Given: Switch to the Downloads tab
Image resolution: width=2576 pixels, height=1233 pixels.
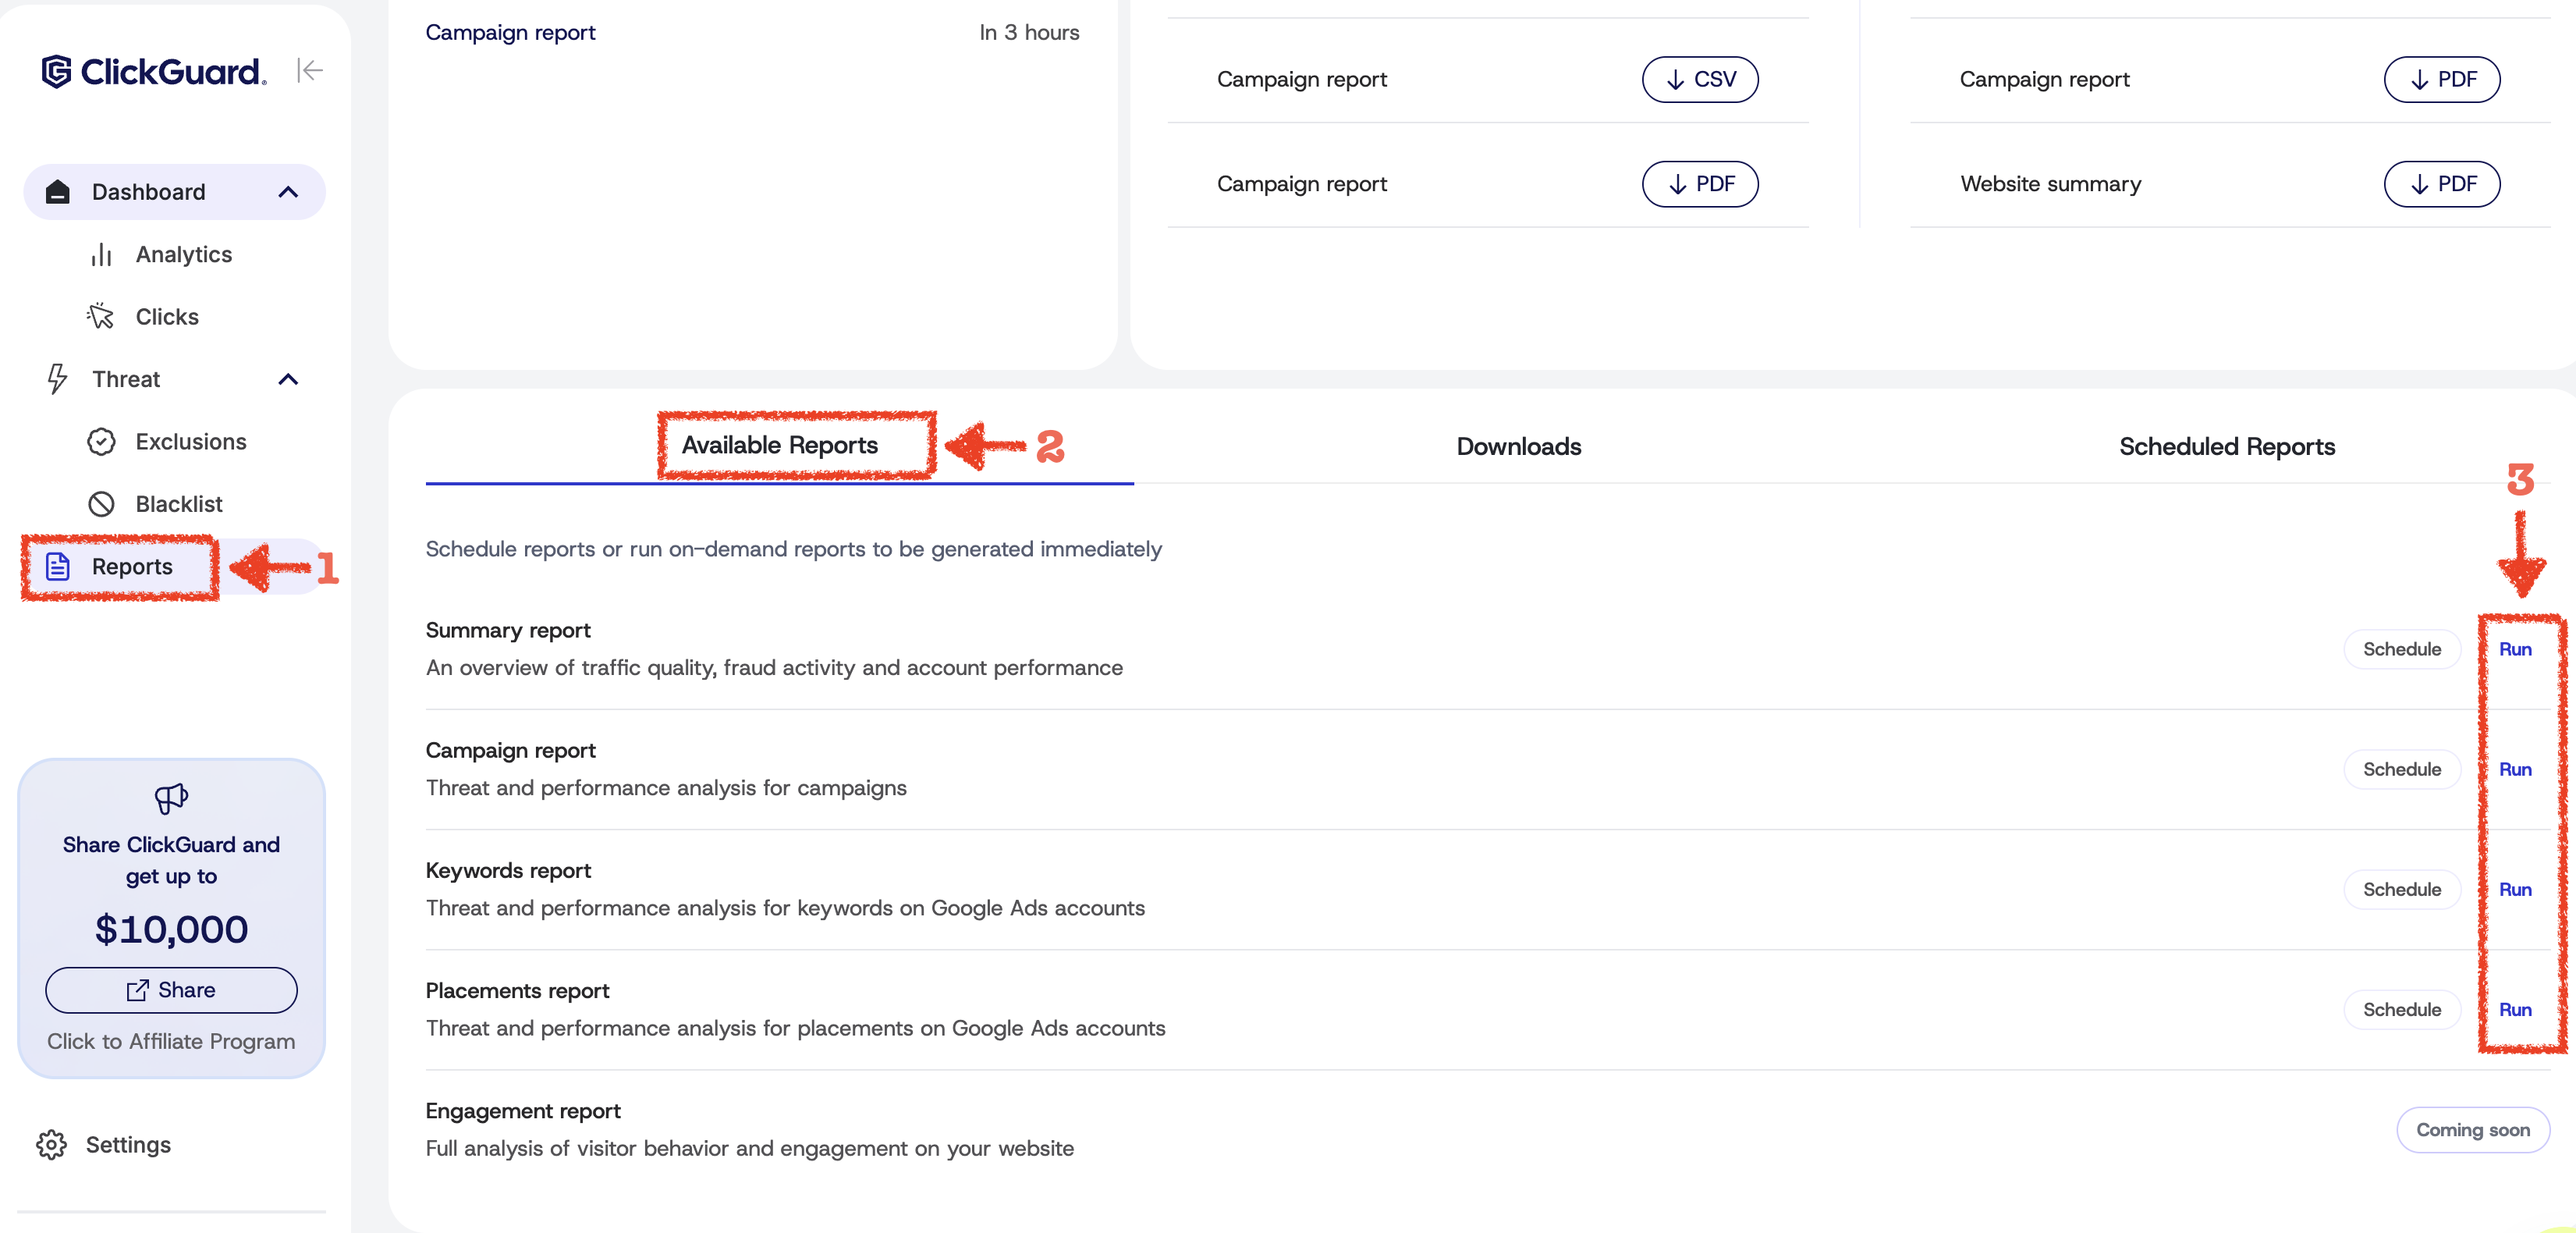Looking at the screenshot, I should 1518,447.
